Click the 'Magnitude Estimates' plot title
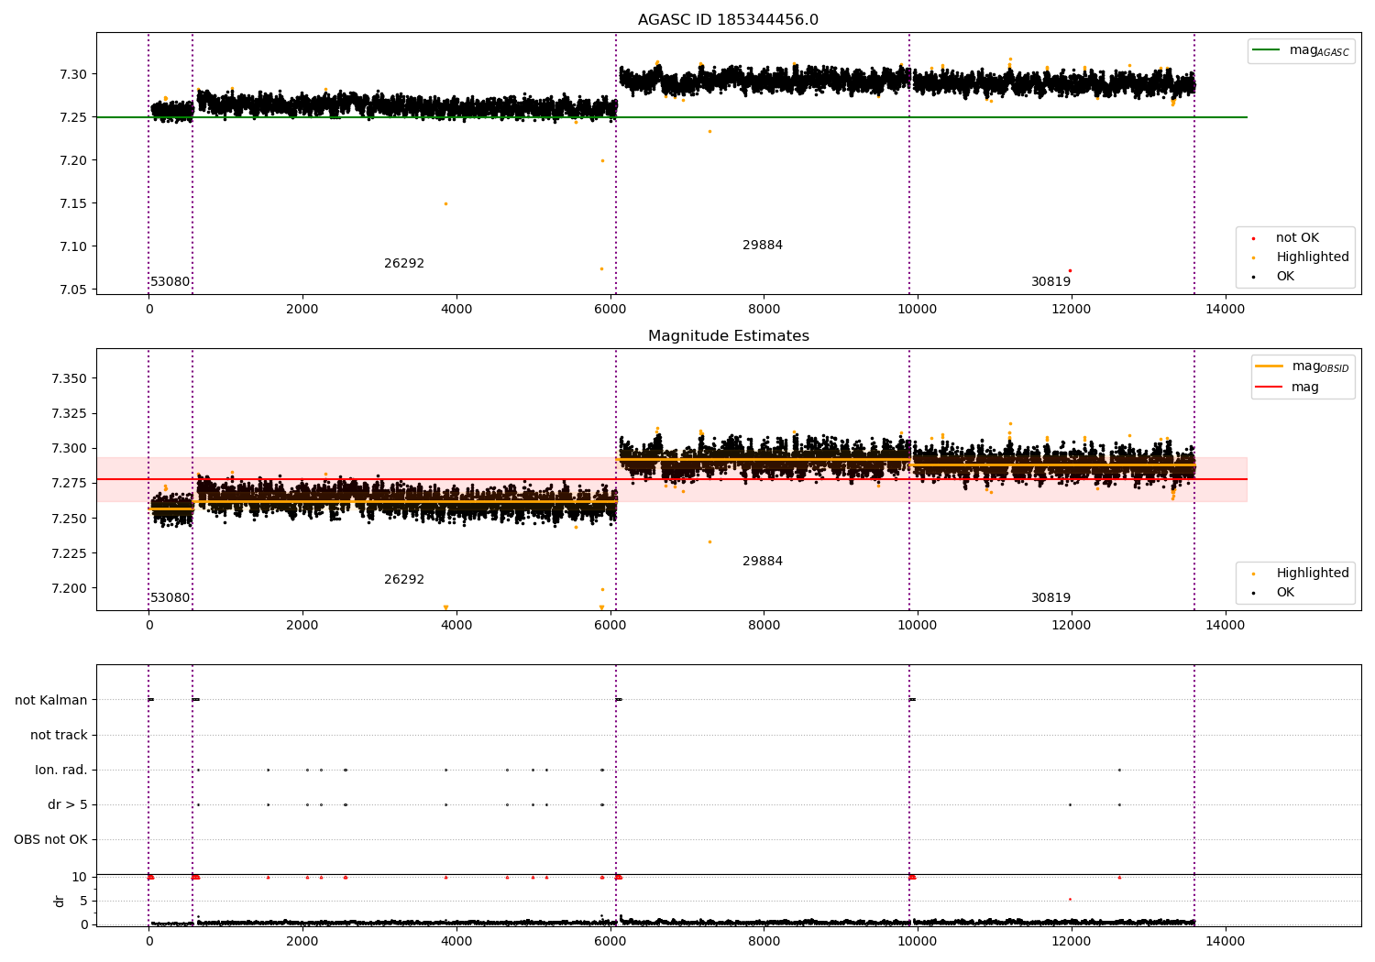1375x962 pixels. (728, 336)
